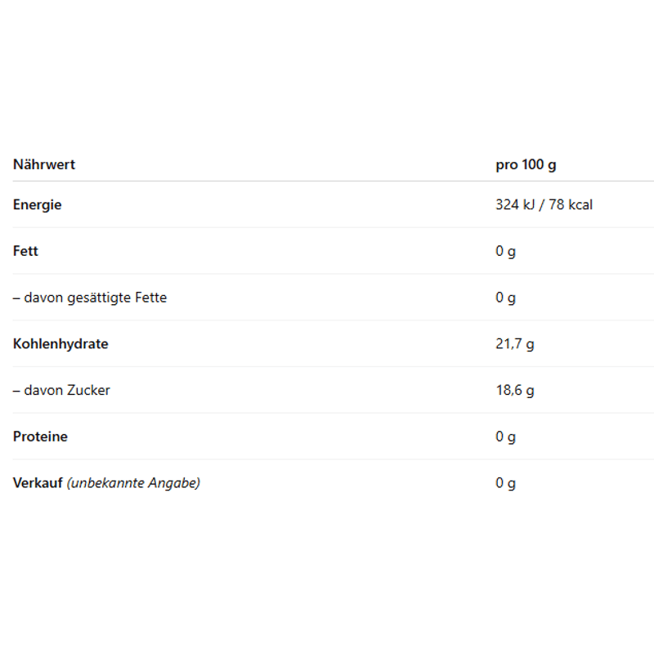Select the bold 'Fett' row label
This screenshot has width=654, height=654.
click(x=26, y=251)
